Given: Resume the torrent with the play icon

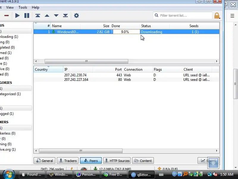Looking at the screenshot, I should (18, 16).
